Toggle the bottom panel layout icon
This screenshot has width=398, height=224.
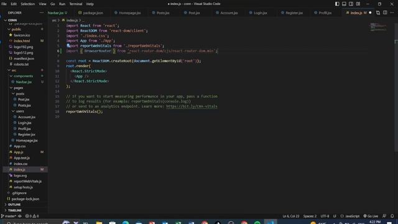point(344,4)
